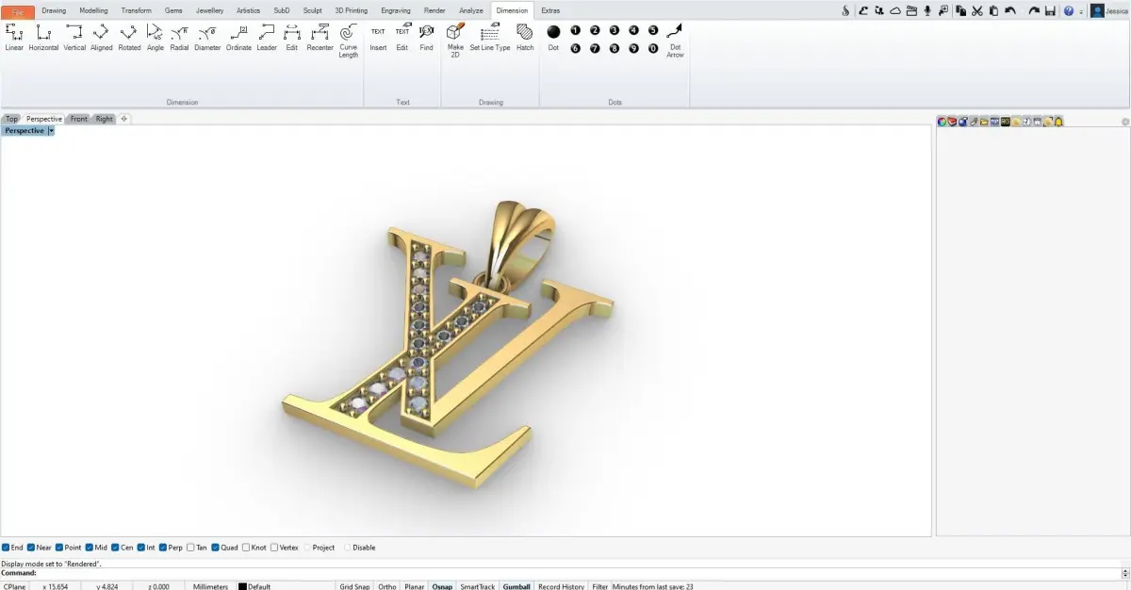Click the Find text tool
1131x590 pixels.
click(x=426, y=38)
